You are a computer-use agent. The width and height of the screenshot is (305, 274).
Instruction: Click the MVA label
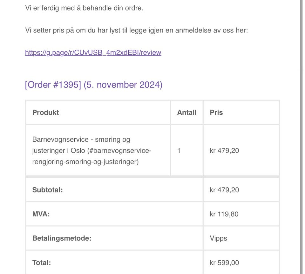point(41,214)
